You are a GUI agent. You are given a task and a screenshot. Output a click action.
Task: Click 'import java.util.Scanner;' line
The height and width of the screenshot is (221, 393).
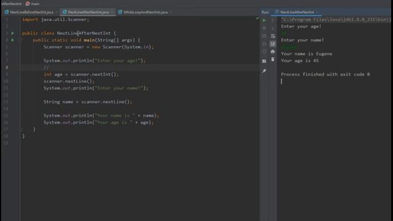tap(55, 20)
